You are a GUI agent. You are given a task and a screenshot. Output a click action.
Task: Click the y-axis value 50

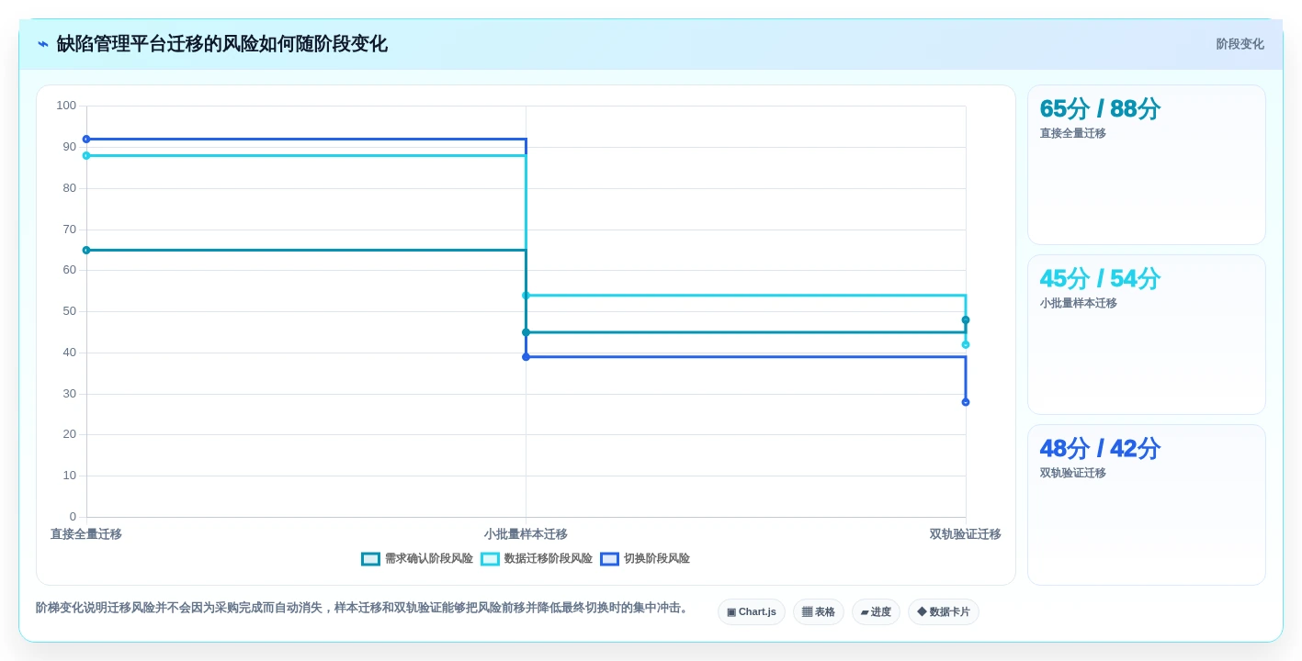click(x=70, y=311)
